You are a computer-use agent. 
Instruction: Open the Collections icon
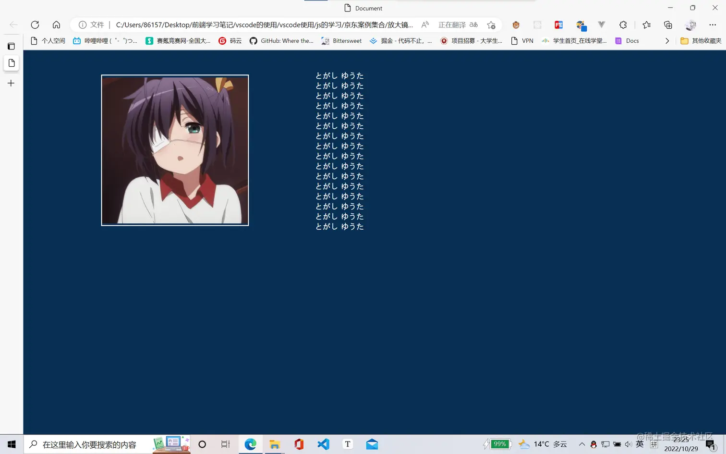[x=668, y=25]
